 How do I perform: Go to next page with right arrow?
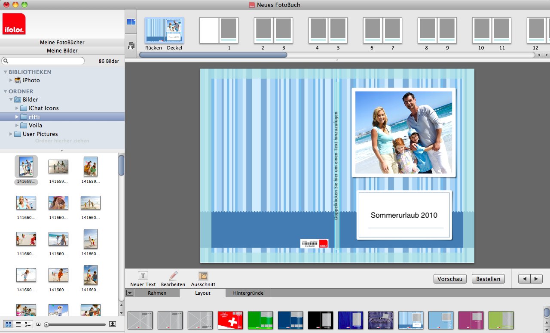click(x=536, y=279)
